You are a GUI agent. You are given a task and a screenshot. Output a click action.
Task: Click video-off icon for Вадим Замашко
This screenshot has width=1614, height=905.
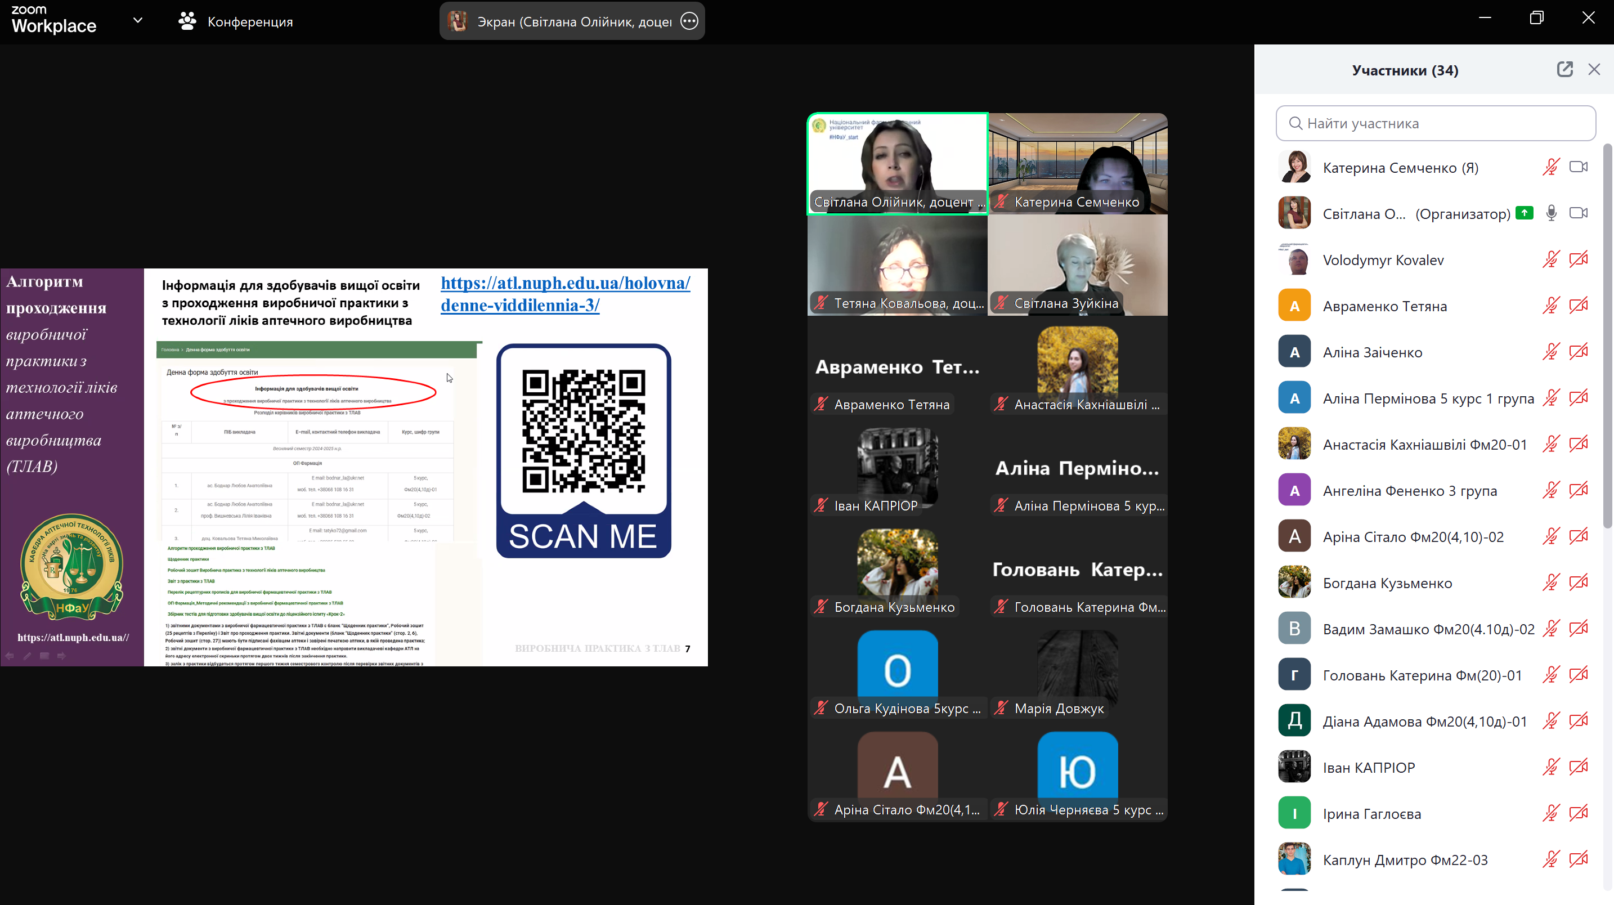(1579, 629)
